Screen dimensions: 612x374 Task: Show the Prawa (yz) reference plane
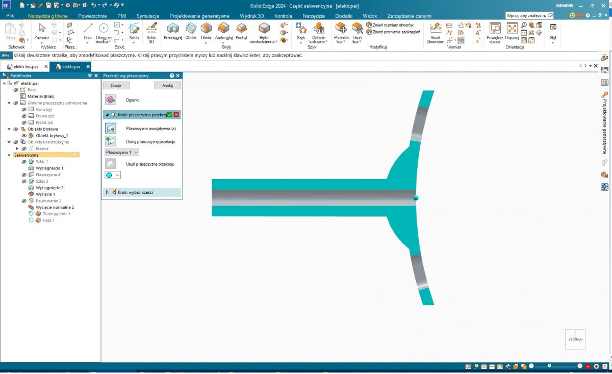coord(23,116)
